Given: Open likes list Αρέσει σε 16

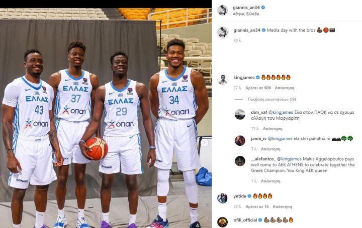Looking at the screenshot, I should 257,206.
